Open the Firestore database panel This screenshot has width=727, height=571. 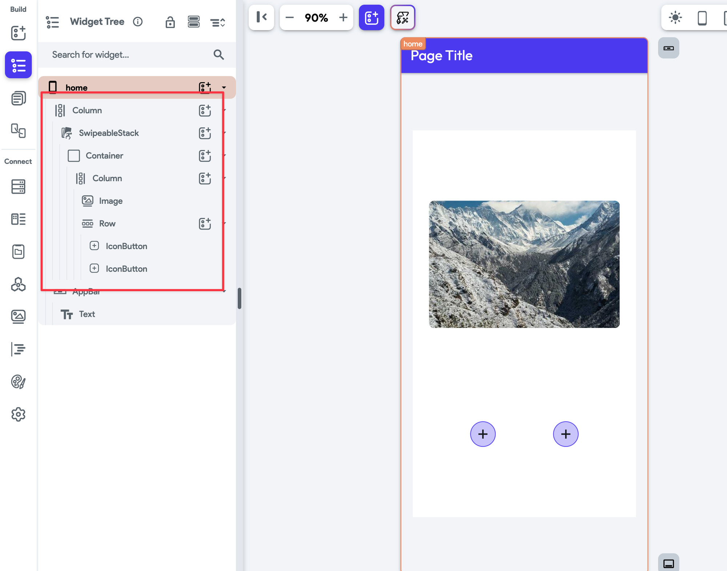pyautogui.click(x=18, y=187)
